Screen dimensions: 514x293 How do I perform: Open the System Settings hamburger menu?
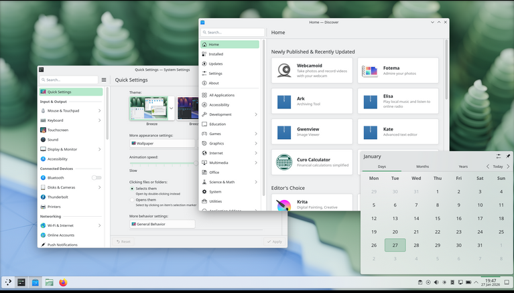pos(104,80)
